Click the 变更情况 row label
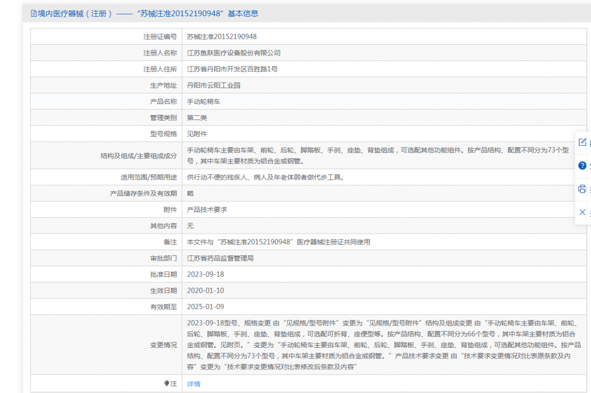Screen dimensions: 591x393 164,345
